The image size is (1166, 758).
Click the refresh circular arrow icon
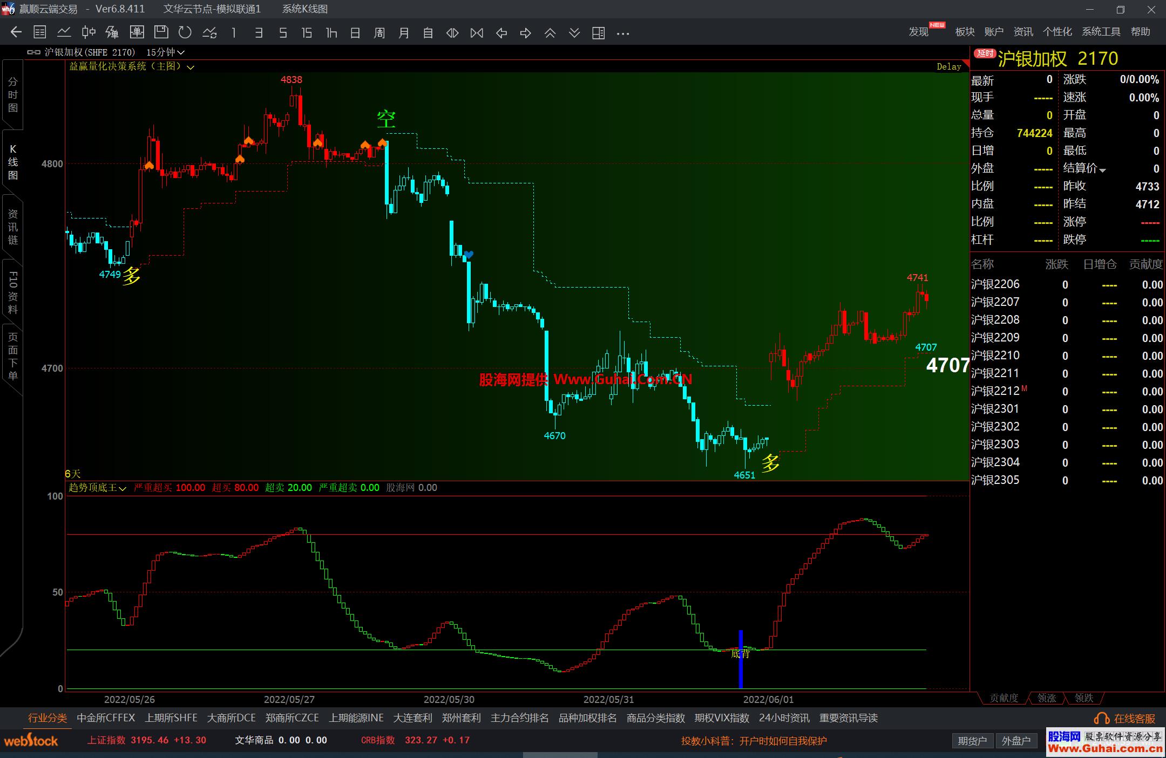[185, 33]
